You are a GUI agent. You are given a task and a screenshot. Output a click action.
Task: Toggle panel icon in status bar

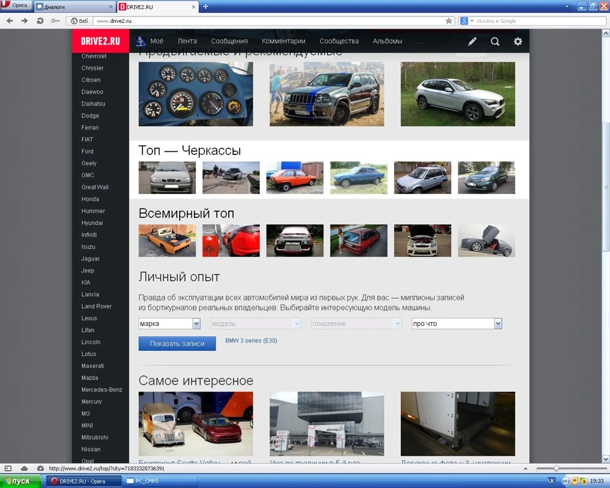coord(8,468)
